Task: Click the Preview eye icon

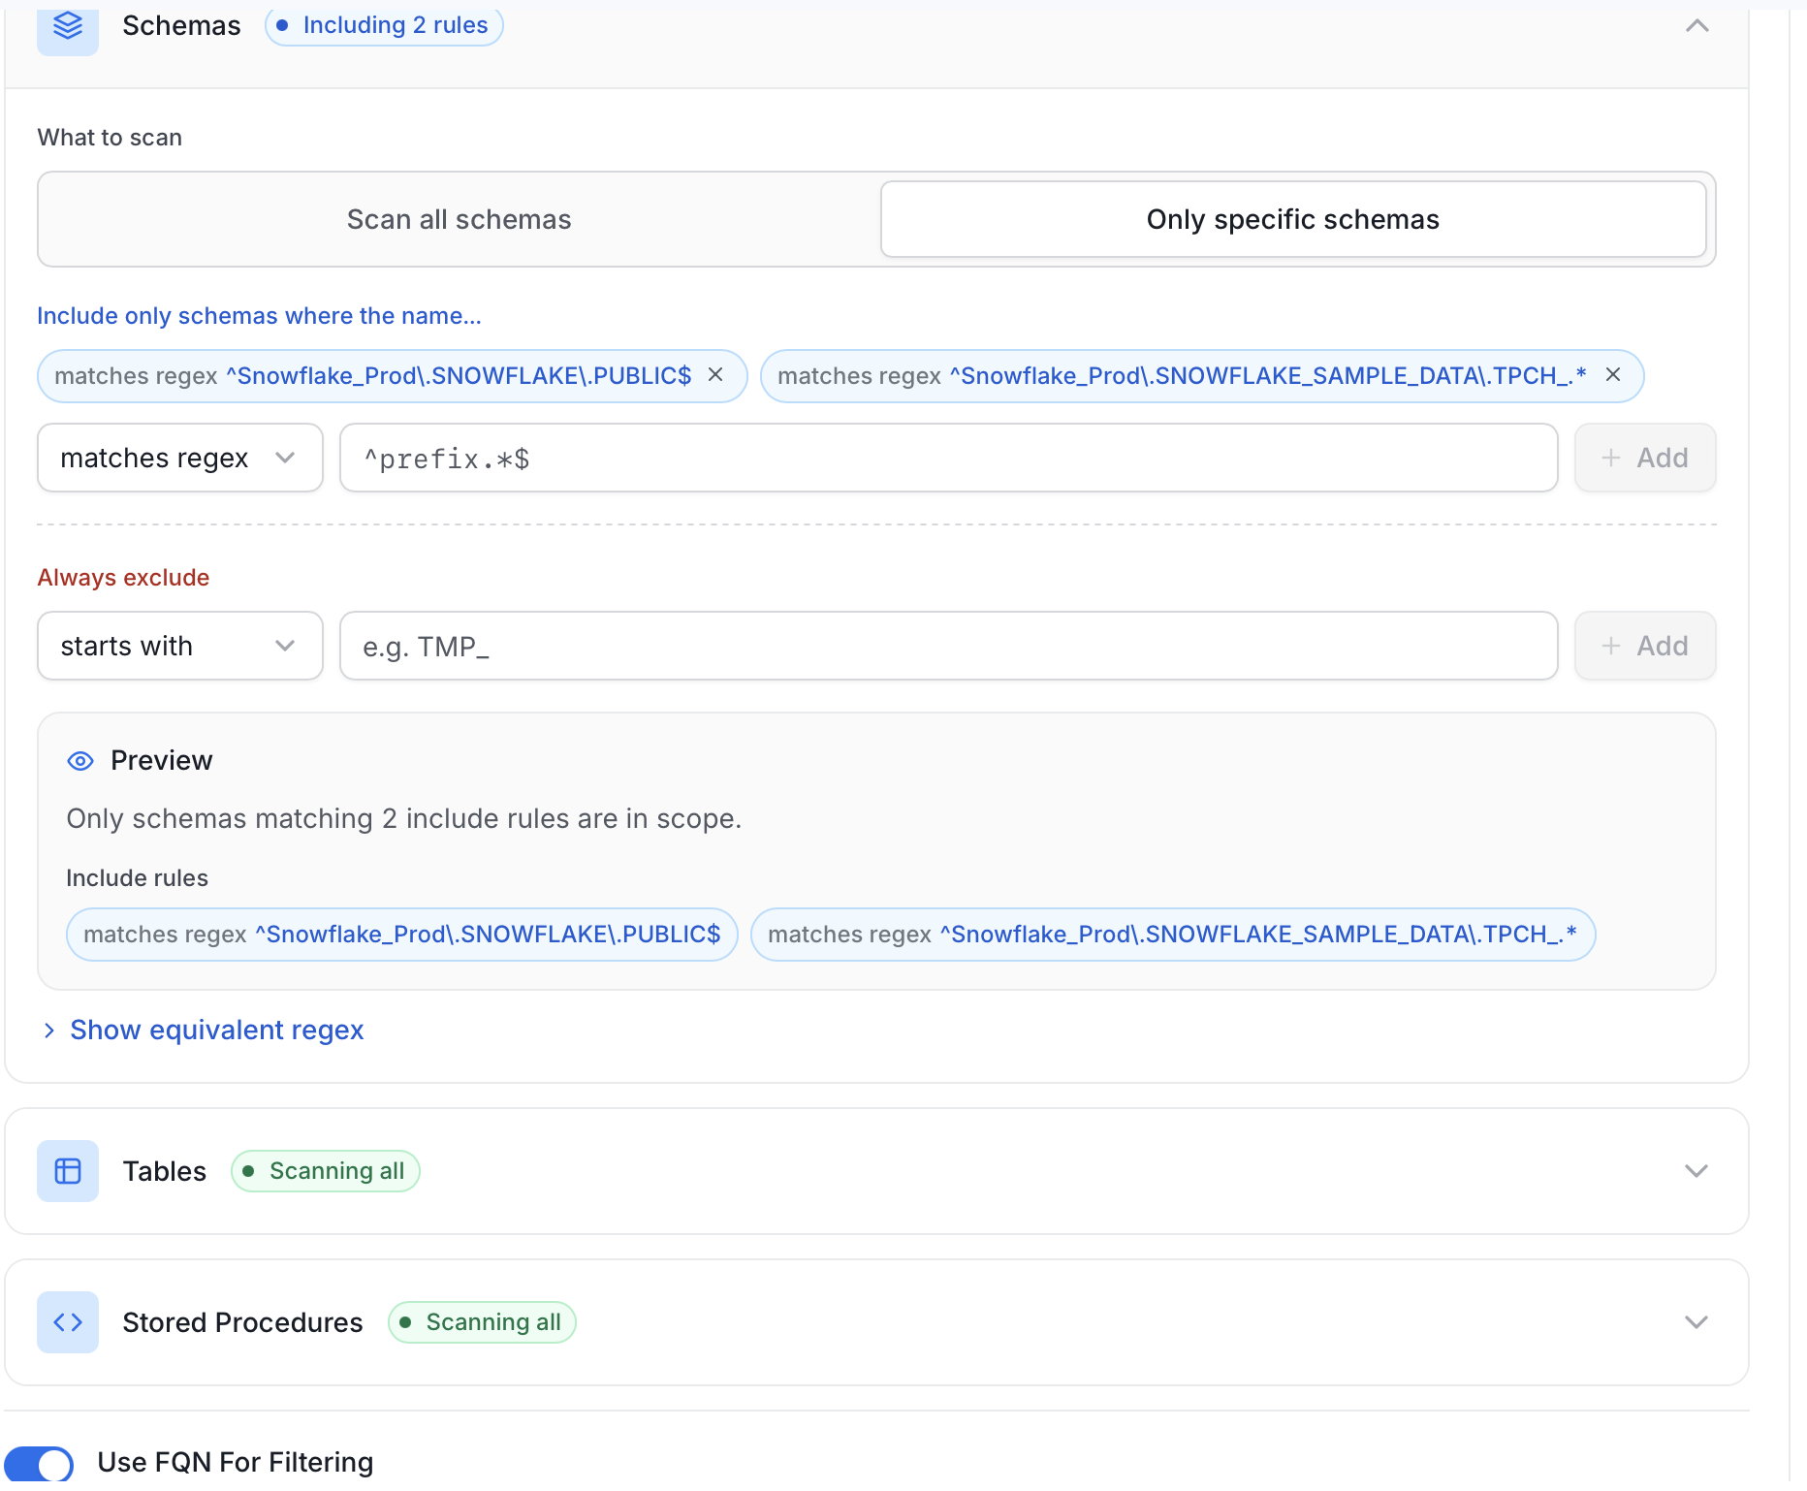Action: pyautogui.click(x=80, y=761)
